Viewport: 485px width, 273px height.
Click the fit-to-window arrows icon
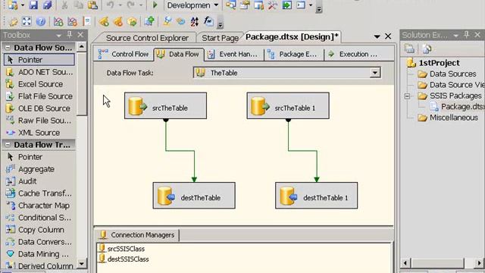click(27, 21)
